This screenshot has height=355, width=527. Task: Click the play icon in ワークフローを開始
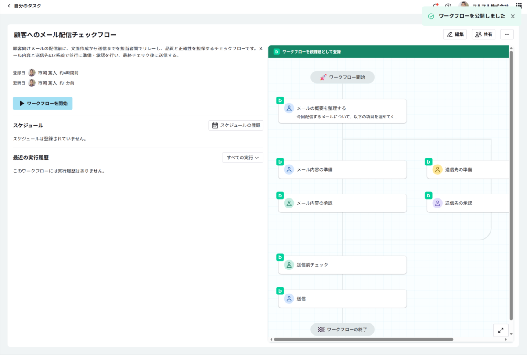click(x=22, y=104)
